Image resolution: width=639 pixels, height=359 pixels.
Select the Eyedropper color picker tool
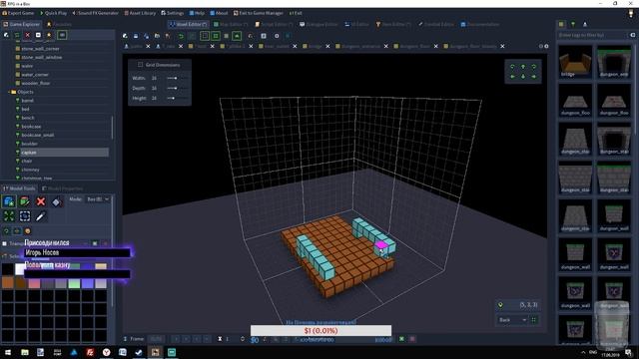point(40,216)
